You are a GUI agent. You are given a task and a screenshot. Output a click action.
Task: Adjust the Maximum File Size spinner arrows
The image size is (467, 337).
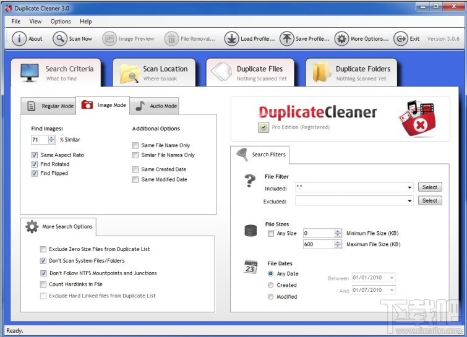(x=338, y=244)
